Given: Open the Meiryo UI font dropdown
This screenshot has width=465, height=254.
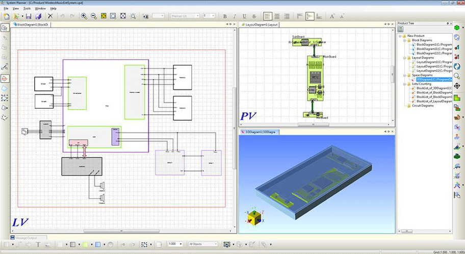Looking at the screenshot, I should [184, 16].
